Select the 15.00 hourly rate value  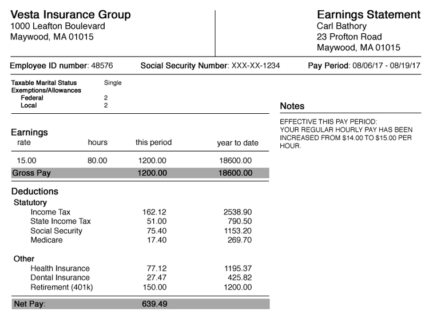click(x=26, y=161)
